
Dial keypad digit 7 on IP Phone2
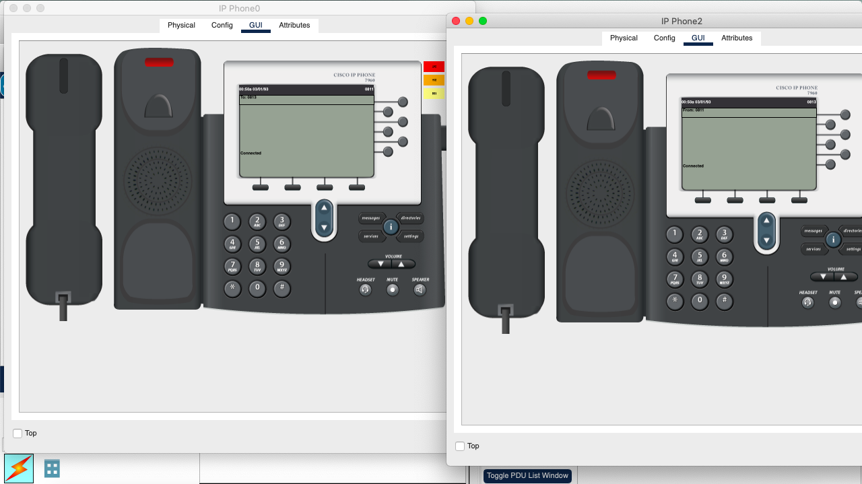click(675, 279)
